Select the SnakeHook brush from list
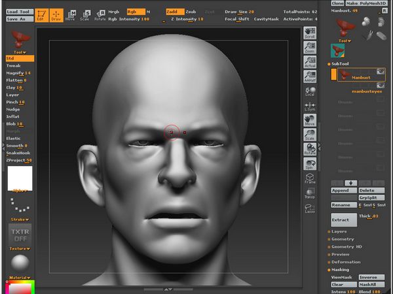The height and width of the screenshot is (294, 393). pos(18,153)
